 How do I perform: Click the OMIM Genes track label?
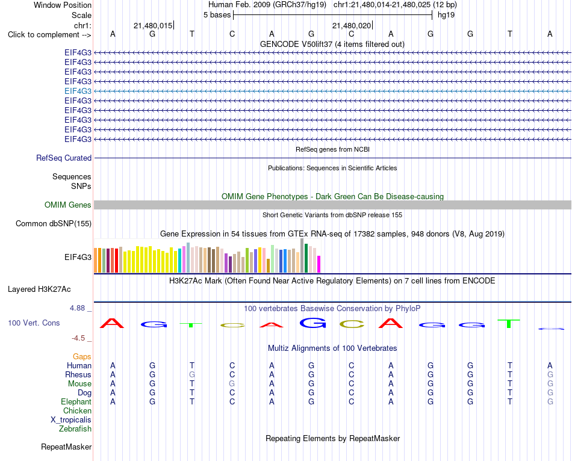[68, 205]
